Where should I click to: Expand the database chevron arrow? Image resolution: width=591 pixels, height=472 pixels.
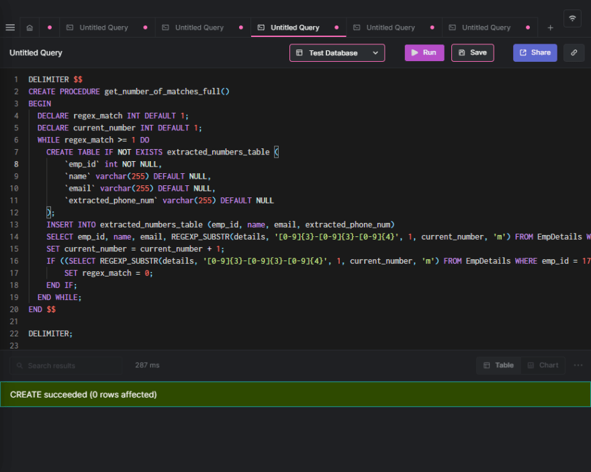375,53
